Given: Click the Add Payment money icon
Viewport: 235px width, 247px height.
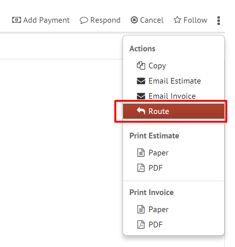Looking at the screenshot, I should [16, 20].
